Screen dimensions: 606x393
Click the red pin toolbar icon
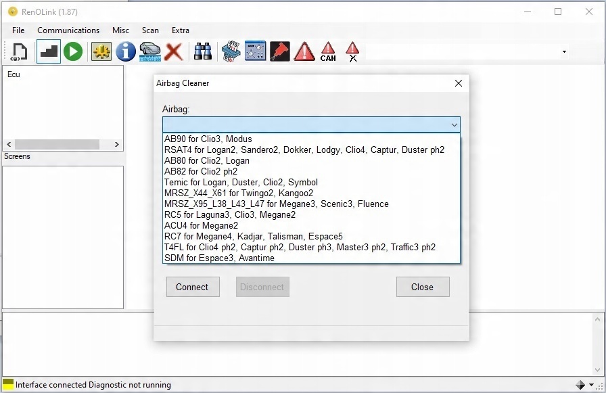(279, 51)
